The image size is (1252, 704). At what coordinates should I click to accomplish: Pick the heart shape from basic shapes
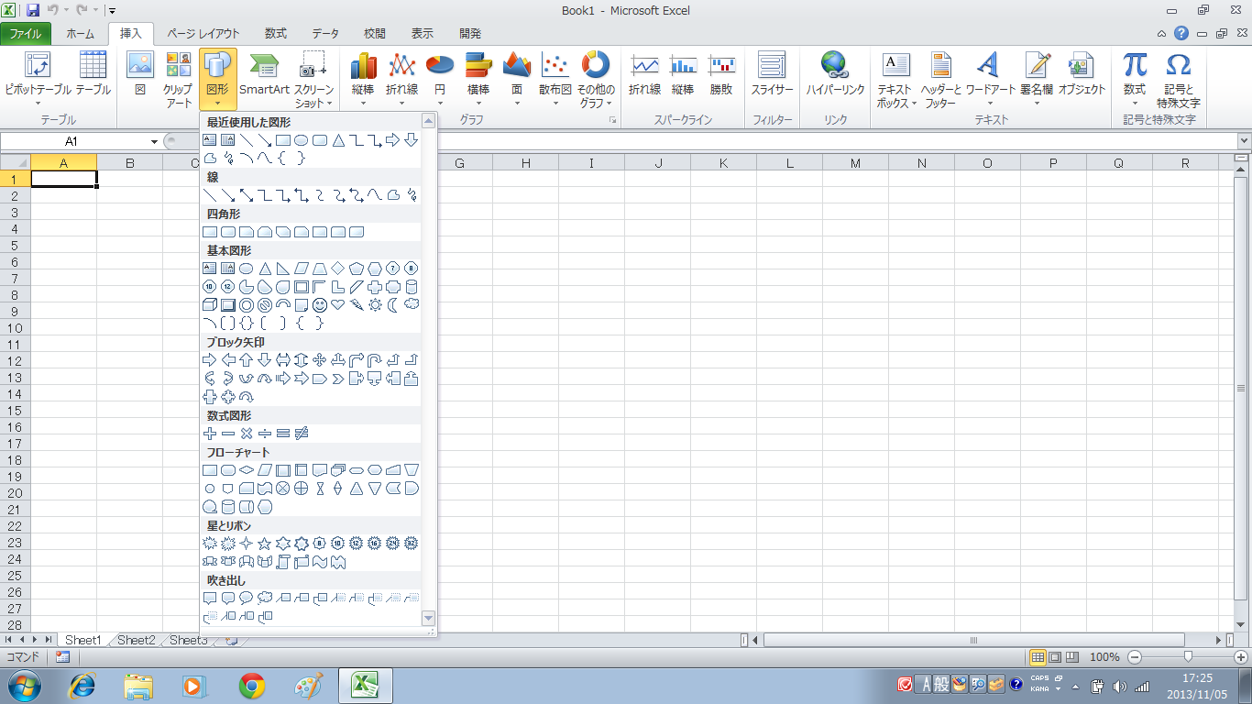pos(337,304)
